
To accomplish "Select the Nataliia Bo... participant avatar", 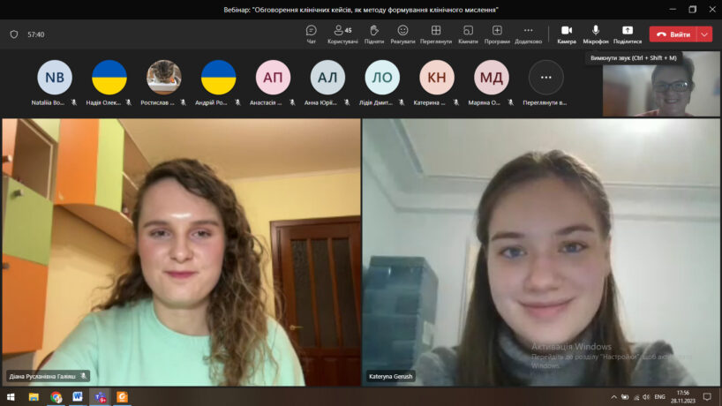I will (55, 78).
